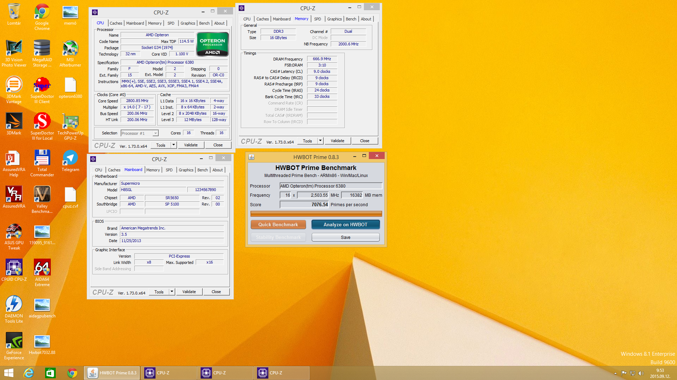Click Tools button in Mainboard window
The width and height of the screenshot is (677, 380).
click(x=159, y=292)
